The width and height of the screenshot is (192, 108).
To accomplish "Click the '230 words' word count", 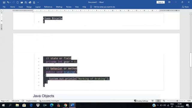I will click(15, 101).
